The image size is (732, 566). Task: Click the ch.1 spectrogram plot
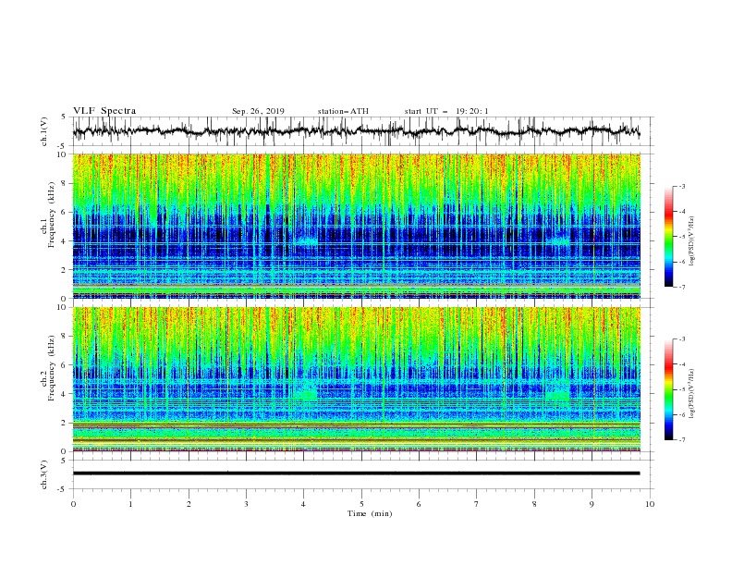tap(356, 226)
